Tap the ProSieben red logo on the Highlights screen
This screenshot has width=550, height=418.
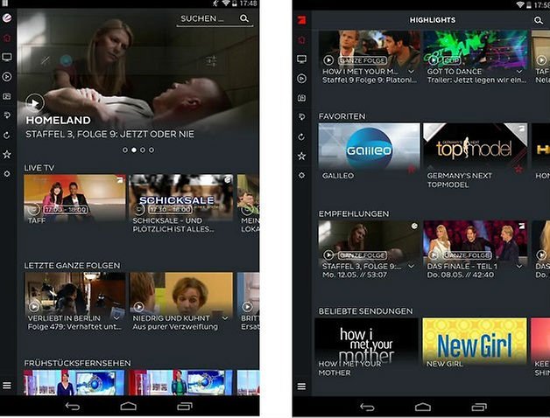tap(301, 20)
